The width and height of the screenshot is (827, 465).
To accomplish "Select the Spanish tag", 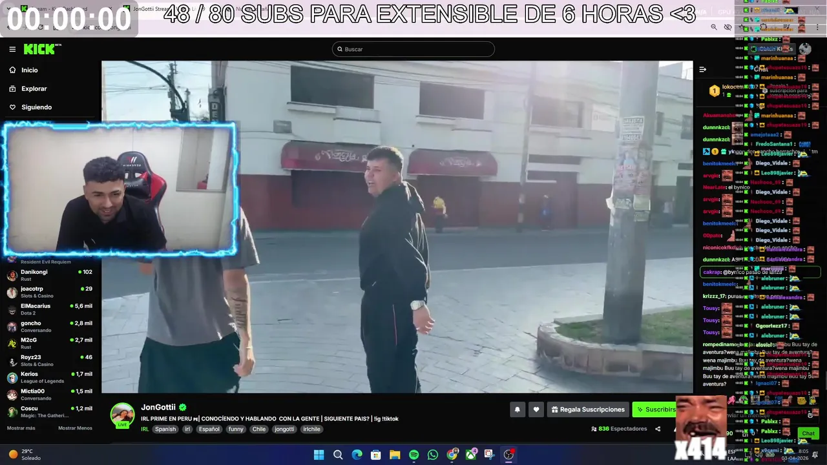I will pos(165,429).
